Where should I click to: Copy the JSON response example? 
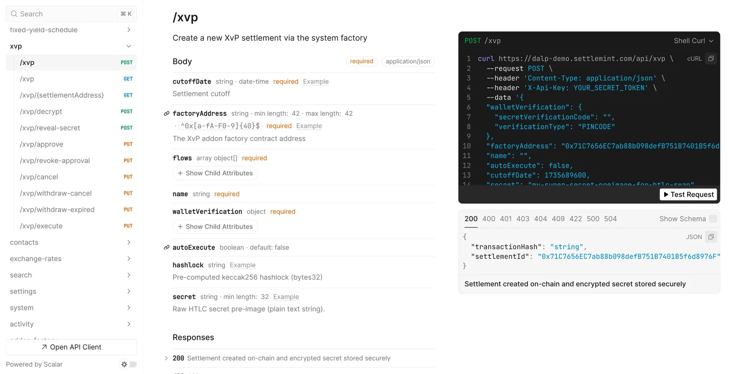point(711,237)
